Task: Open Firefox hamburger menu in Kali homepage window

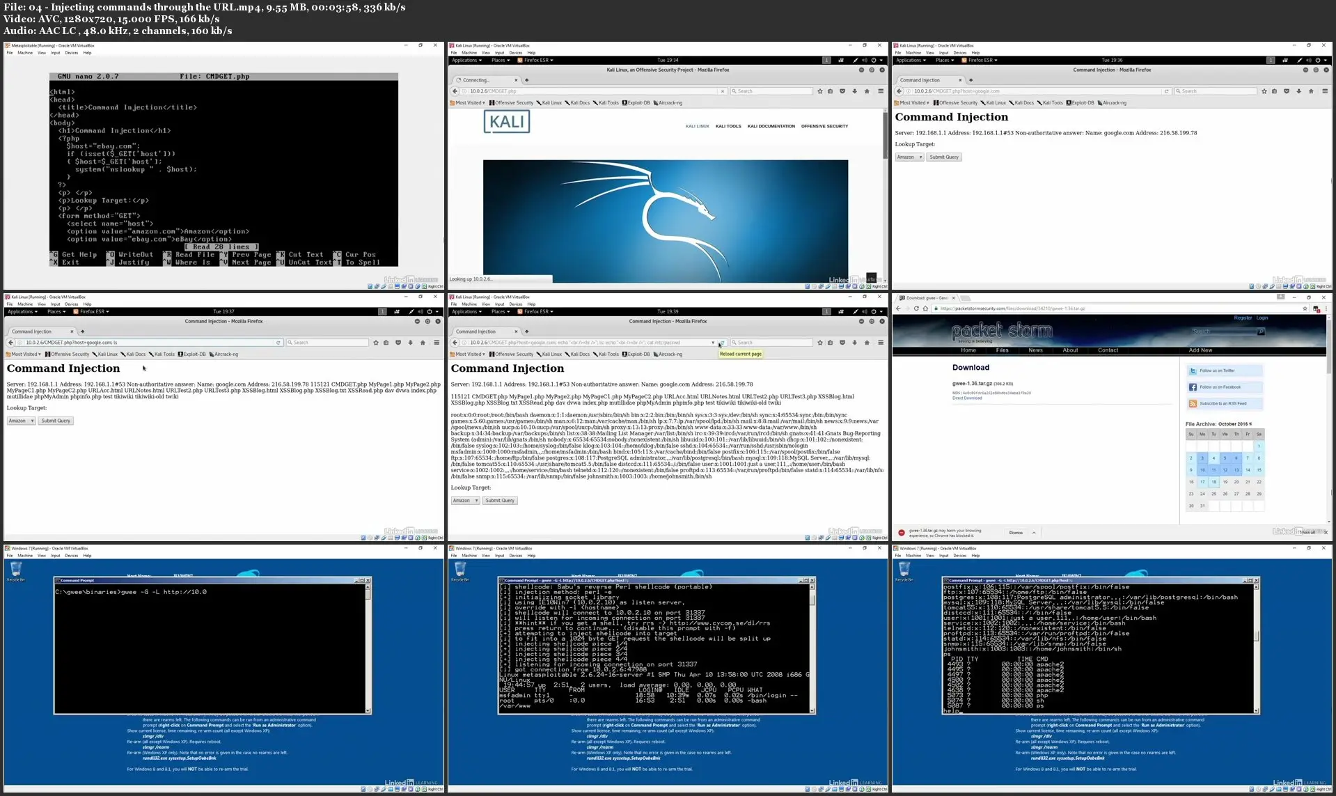Action: point(881,91)
